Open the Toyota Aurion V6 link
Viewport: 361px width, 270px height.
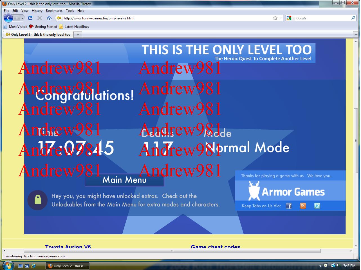68,247
